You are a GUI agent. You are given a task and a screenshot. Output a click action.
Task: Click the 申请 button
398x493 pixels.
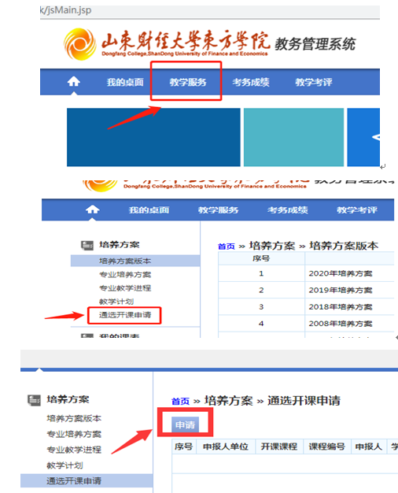185,424
